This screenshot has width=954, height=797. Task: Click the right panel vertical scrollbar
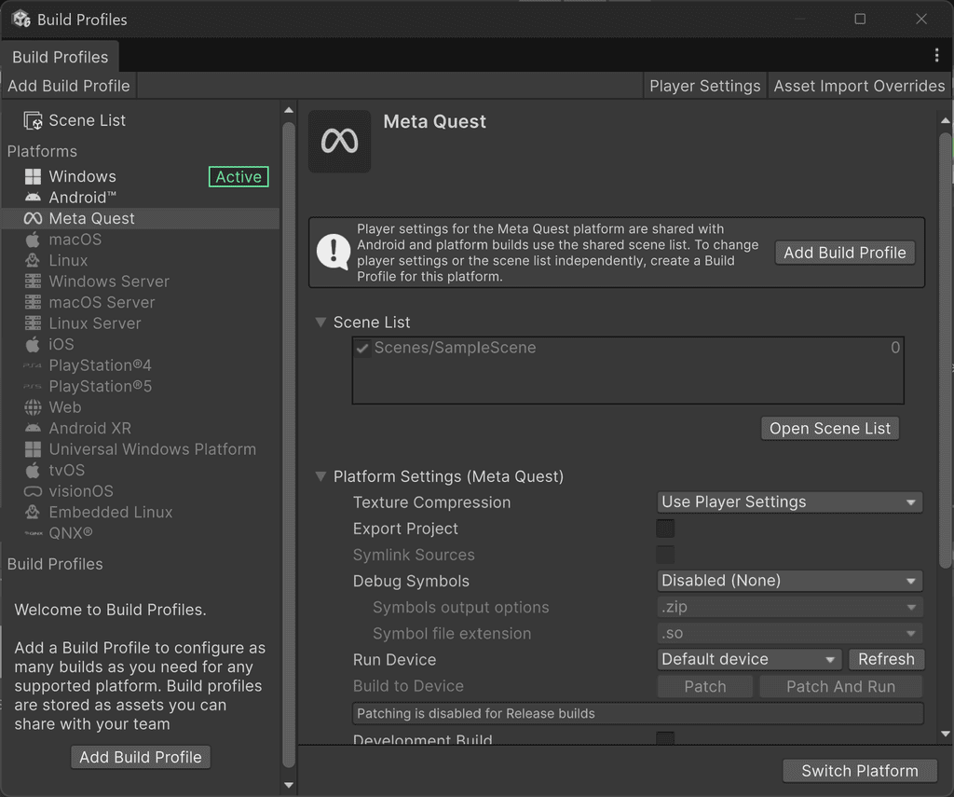(945, 350)
